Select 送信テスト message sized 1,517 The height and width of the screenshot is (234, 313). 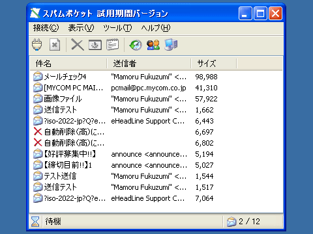point(60,187)
